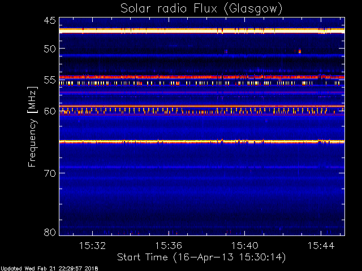Viewport: 362px width, 271px height.
Task: Click the 80 frequency tick label
Action: click(x=50, y=232)
